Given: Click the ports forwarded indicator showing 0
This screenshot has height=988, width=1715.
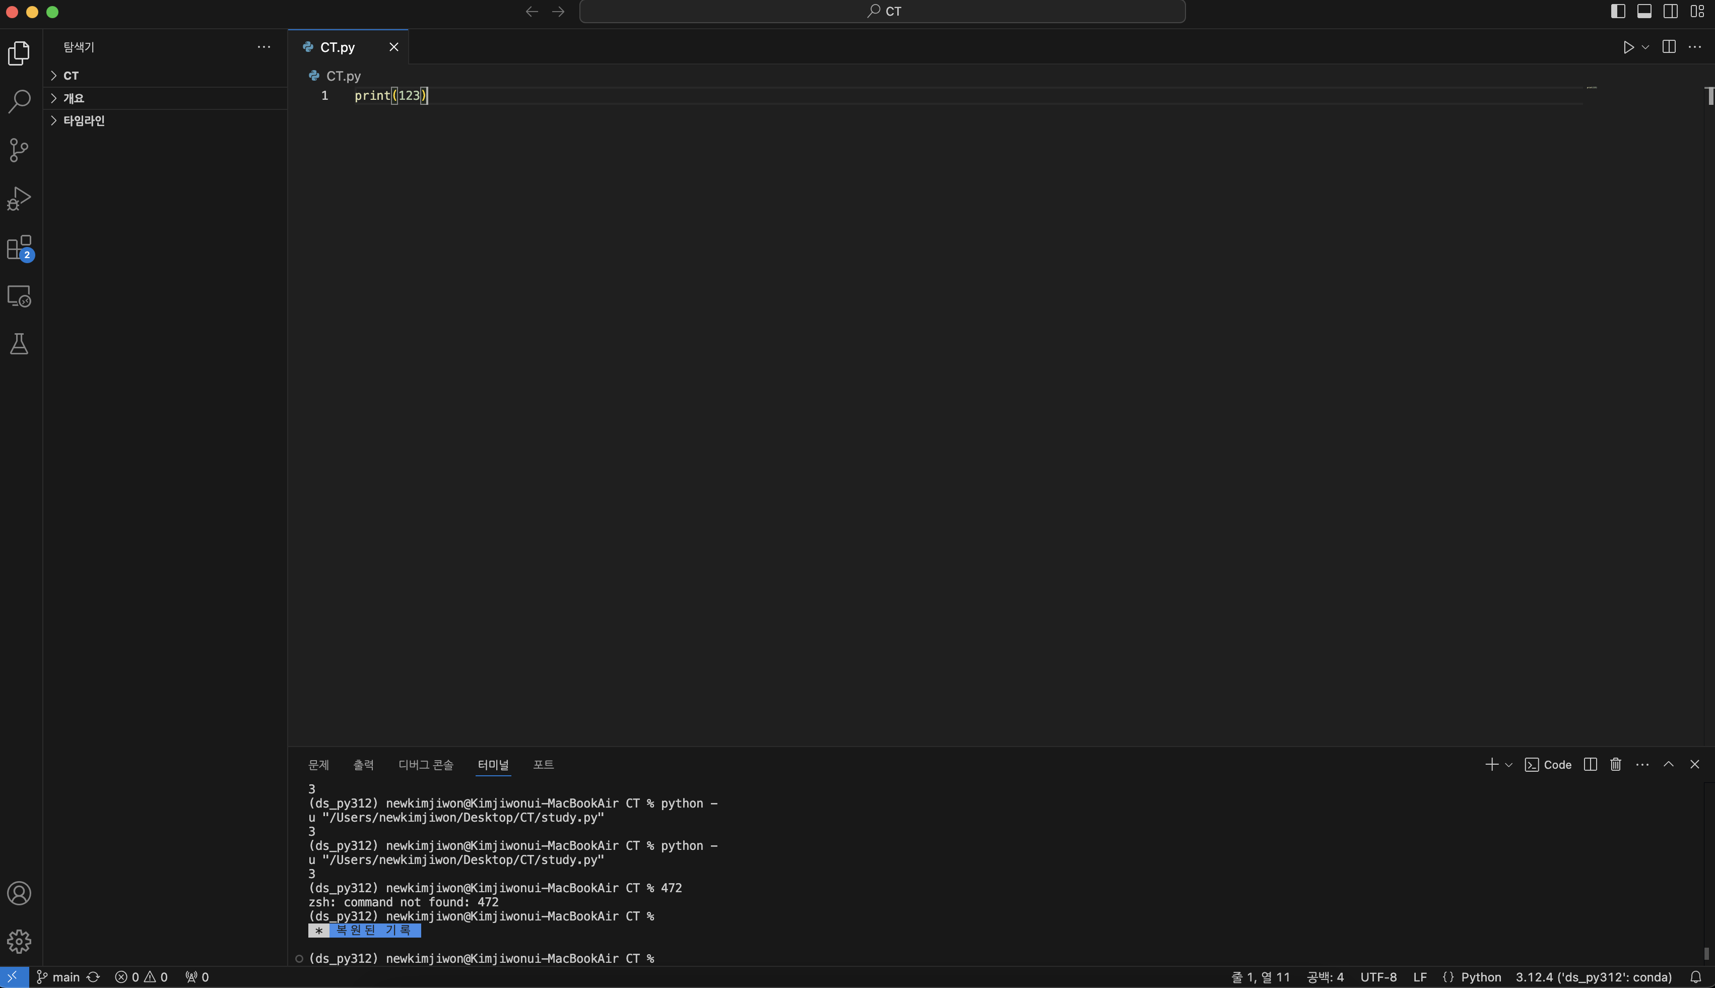Looking at the screenshot, I should (197, 977).
